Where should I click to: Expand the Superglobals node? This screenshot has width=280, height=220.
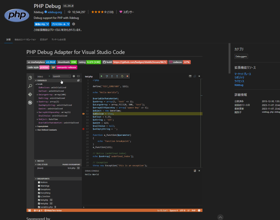36,126
